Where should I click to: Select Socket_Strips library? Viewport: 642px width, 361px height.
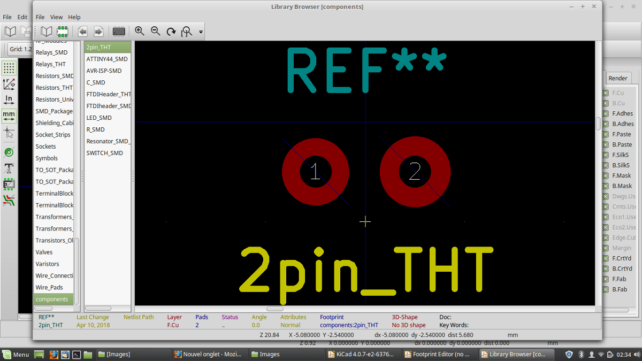(53, 135)
